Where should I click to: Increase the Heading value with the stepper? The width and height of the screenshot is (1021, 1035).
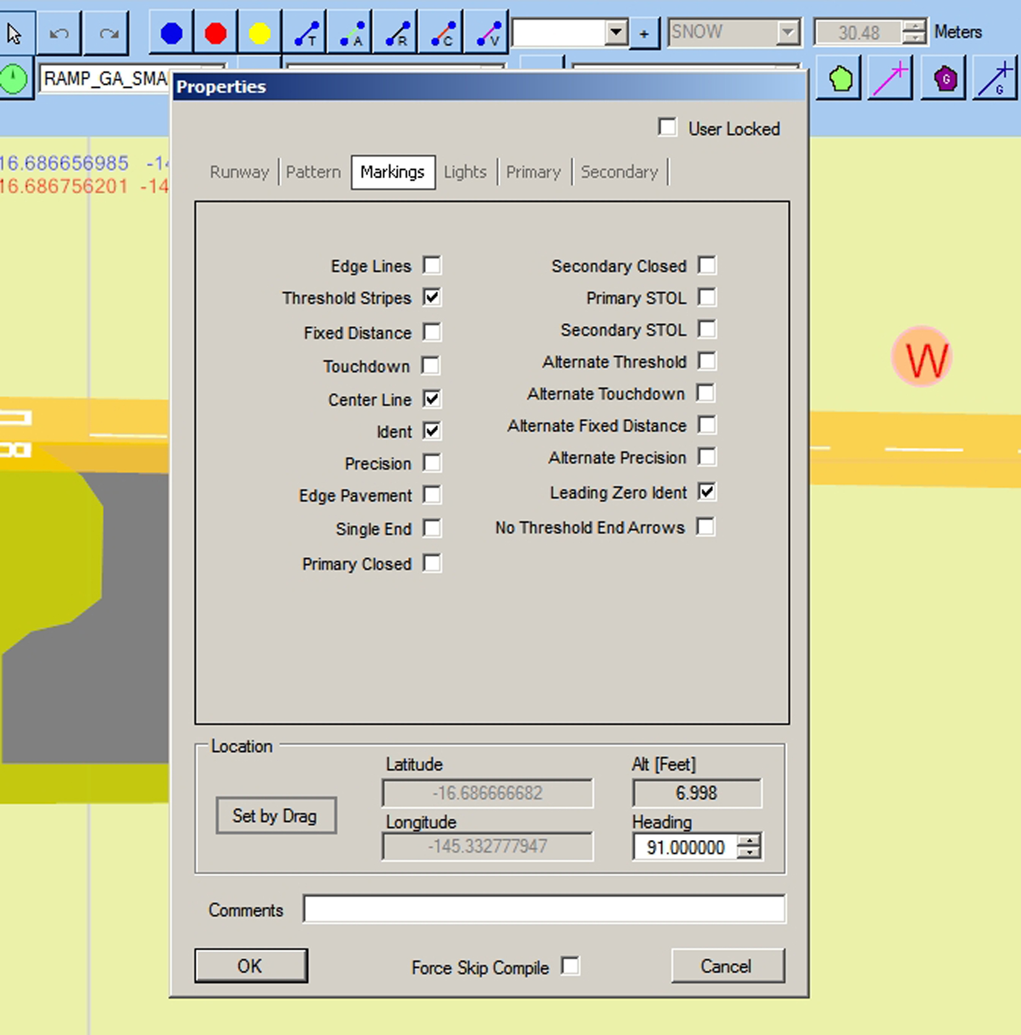[x=750, y=842]
